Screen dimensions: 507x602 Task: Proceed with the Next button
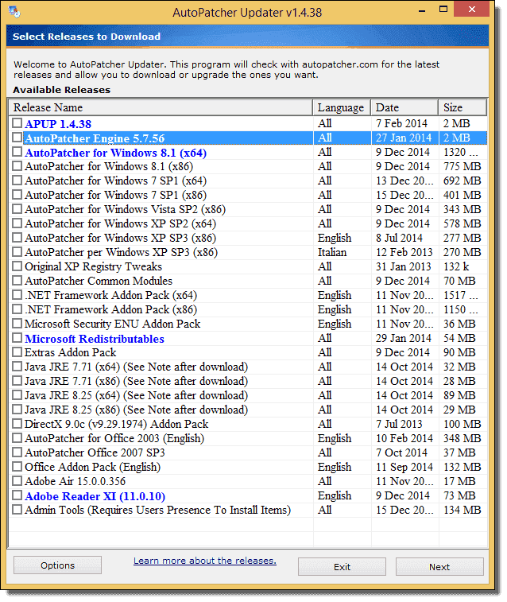pos(439,567)
